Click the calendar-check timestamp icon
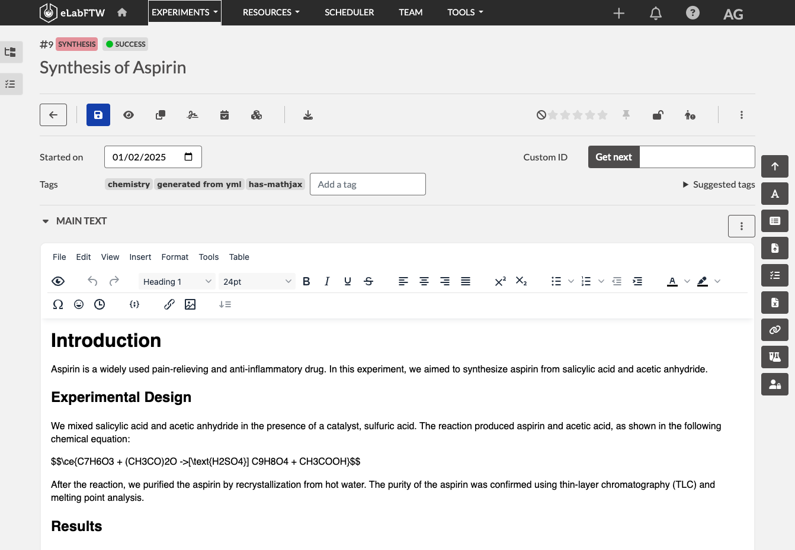Image resolution: width=795 pixels, height=550 pixels. (225, 115)
